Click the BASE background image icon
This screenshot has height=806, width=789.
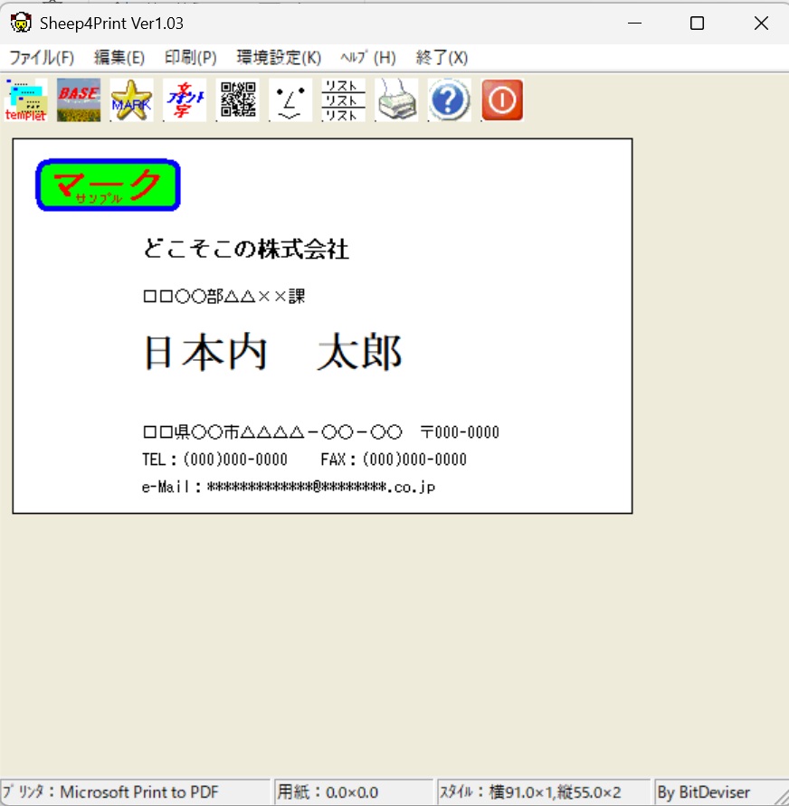pyautogui.click(x=79, y=100)
